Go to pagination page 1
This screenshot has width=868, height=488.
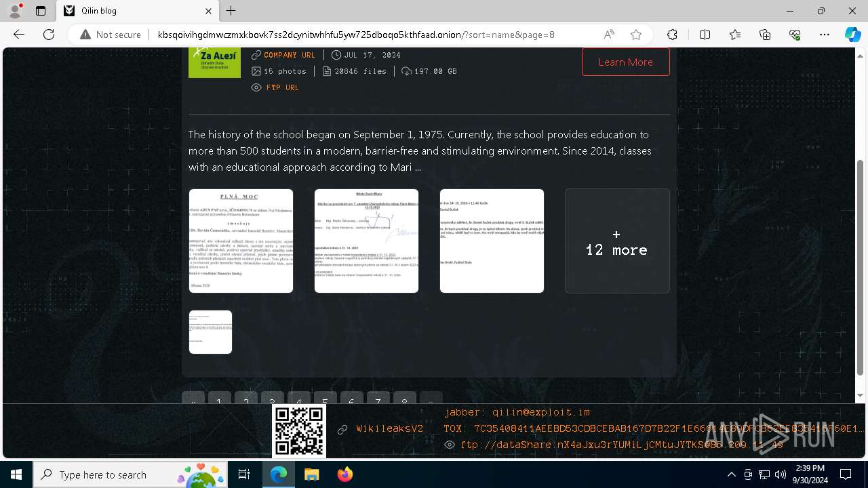219,399
